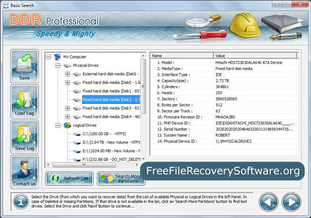Click the Save drive icon button
311x218 pixels.
click(x=24, y=66)
